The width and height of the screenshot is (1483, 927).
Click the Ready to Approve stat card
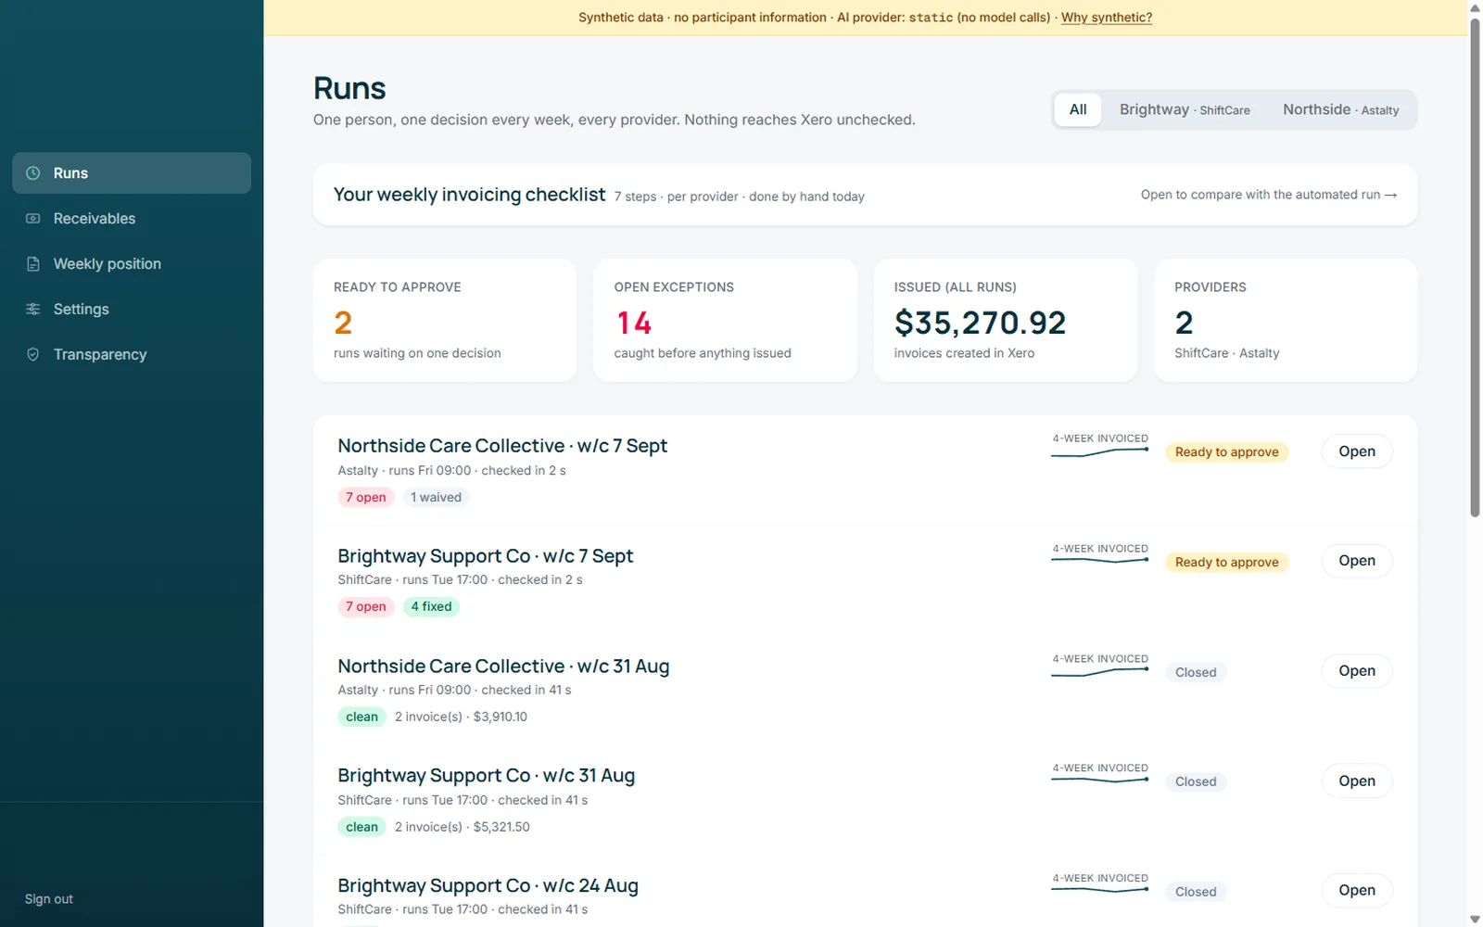tap(445, 320)
